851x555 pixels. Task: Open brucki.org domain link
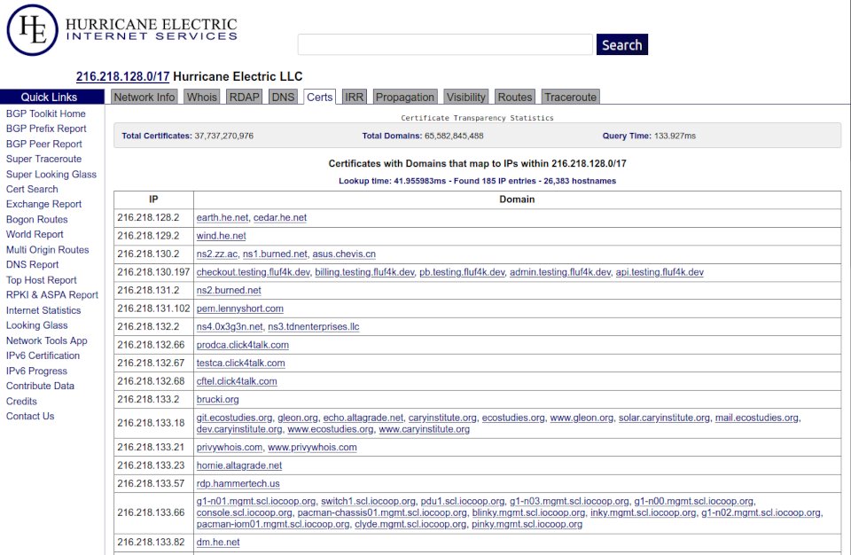[x=218, y=399]
